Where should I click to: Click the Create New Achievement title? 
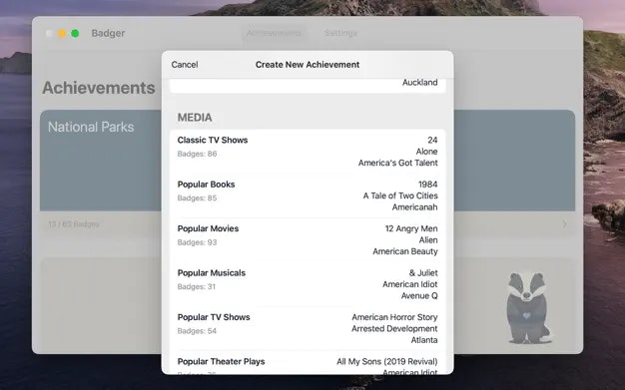[308, 65]
